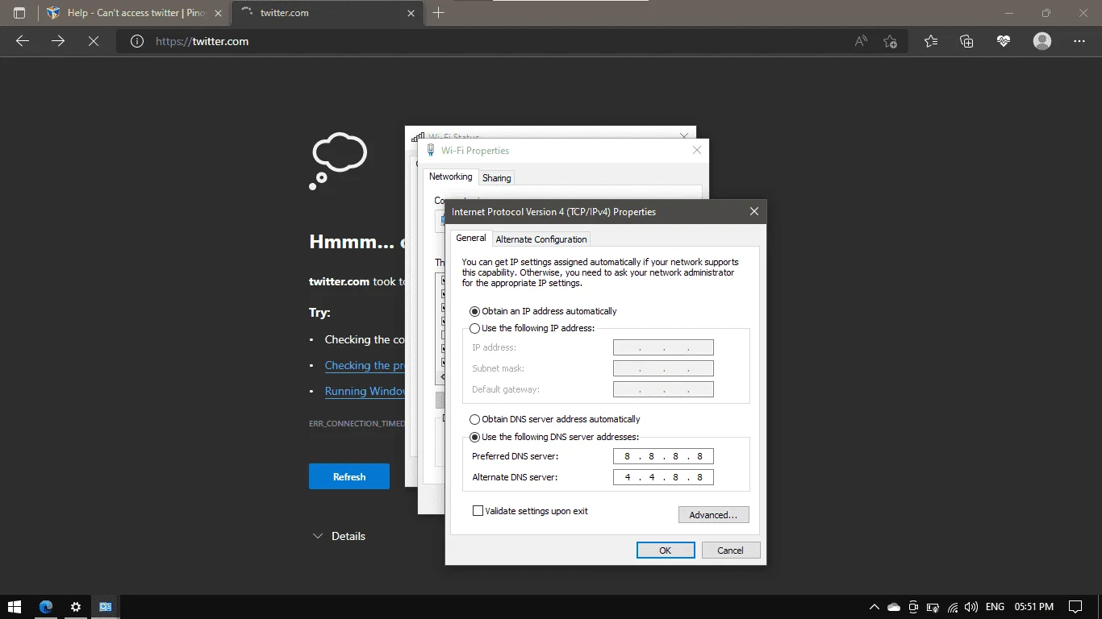This screenshot has height=619, width=1102.
Task: Close the TCP/IPv4 Properties dialog
Action: (754, 212)
